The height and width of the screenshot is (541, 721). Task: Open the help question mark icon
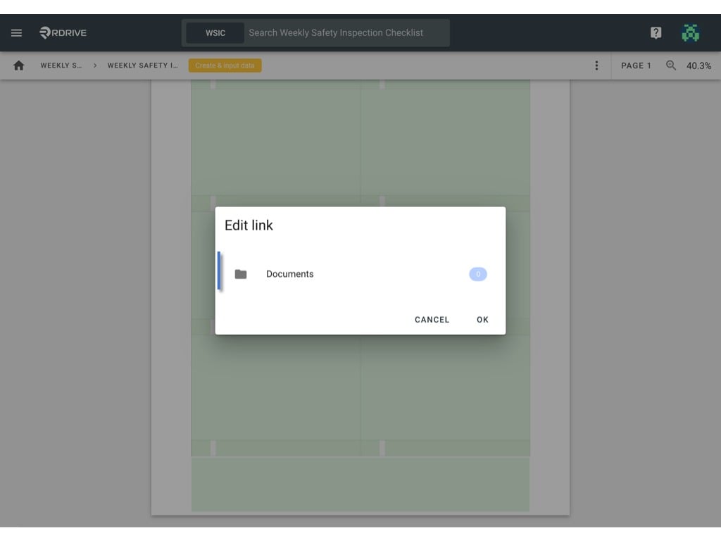click(x=656, y=32)
